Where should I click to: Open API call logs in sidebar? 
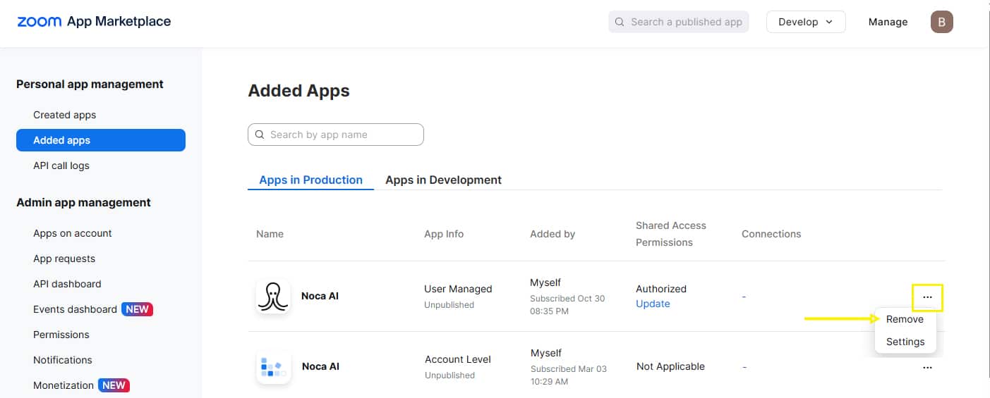tap(61, 166)
